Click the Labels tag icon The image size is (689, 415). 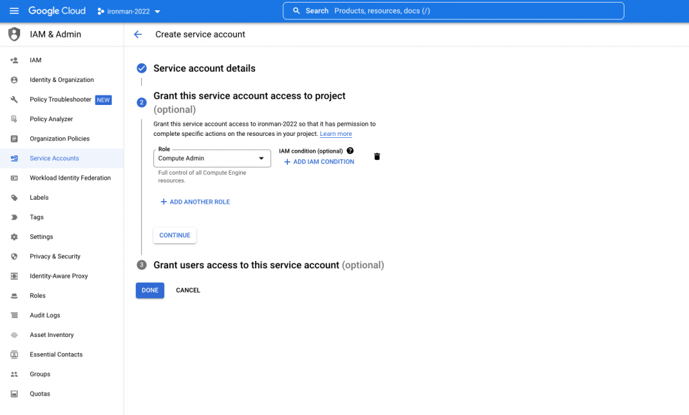[14, 198]
